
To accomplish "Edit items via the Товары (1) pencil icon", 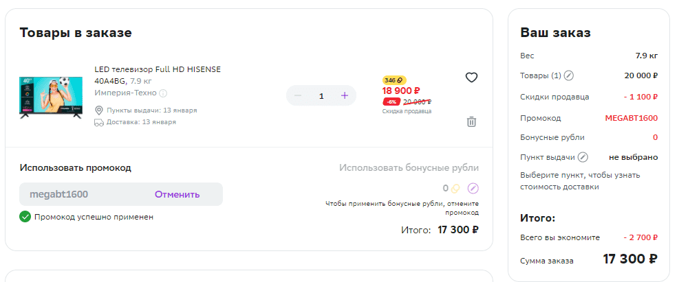I will pos(569,75).
